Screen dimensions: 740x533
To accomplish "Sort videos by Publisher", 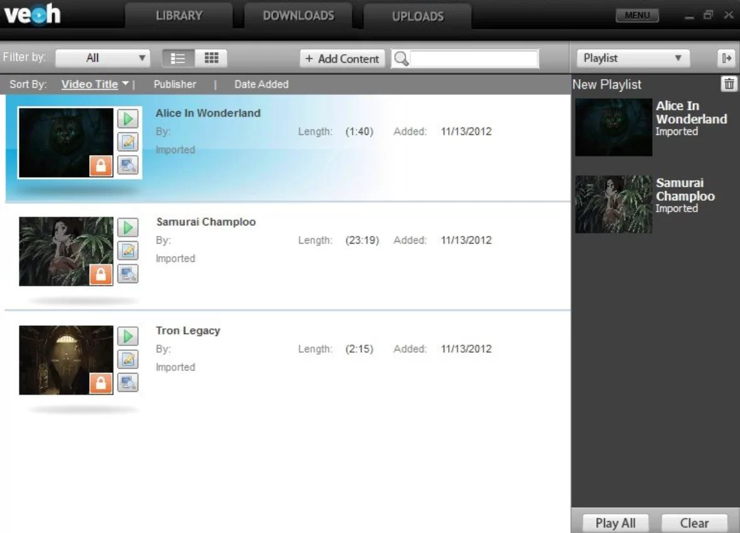I will [174, 84].
